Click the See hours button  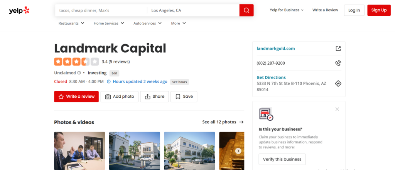[180, 82]
